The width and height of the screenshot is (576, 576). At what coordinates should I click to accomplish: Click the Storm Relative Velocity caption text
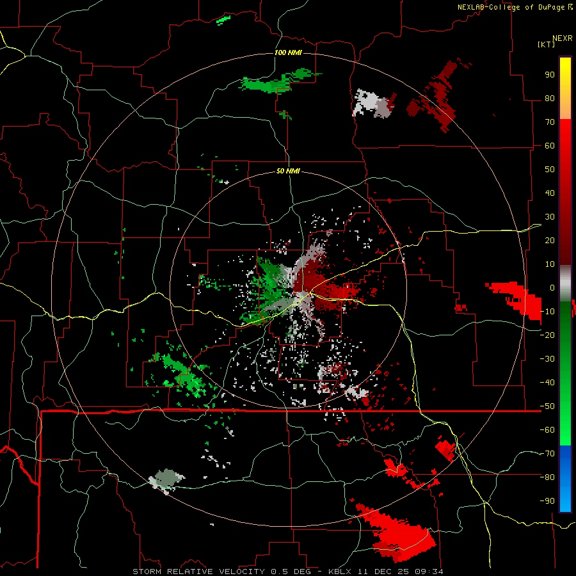287,572
